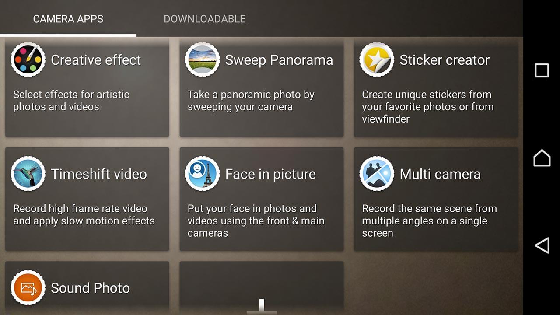Tap the Sweep Panorama landscape icon

click(x=202, y=60)
